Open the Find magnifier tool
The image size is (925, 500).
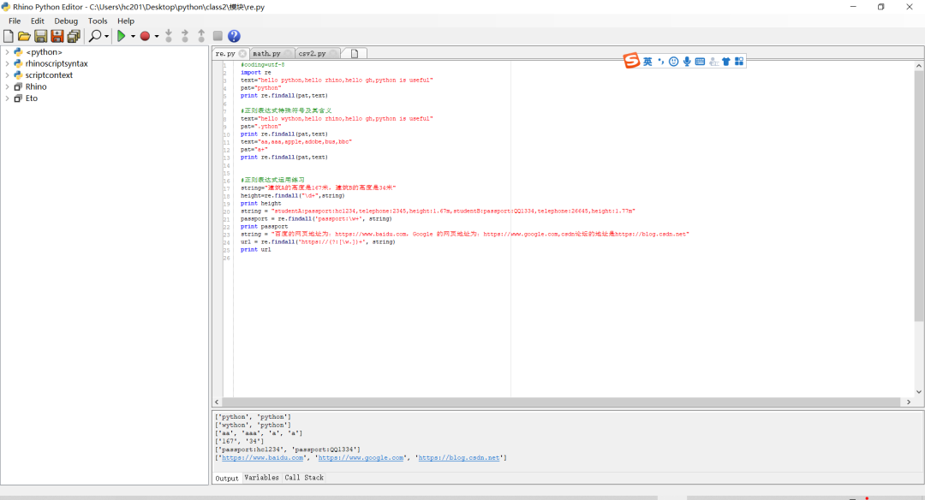click(x=94, y=36)
